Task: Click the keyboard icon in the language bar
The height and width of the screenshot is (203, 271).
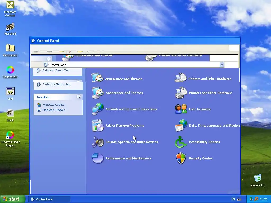Action: pyautogui.click(x=239, y=199)
